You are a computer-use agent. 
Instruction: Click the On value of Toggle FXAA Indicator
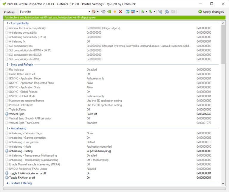(x=88, y=173)
